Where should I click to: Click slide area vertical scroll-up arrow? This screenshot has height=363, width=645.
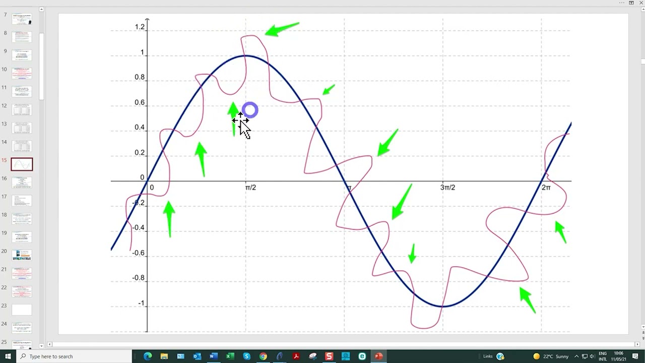(x=642, y=9)
